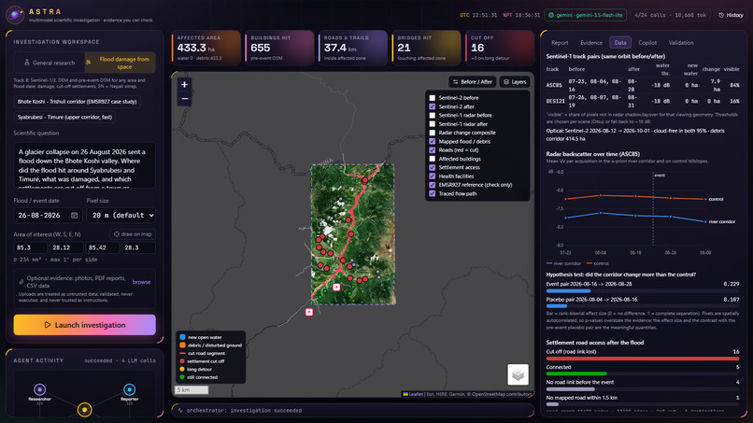Click the Roads & Trails 37.4 km card
Screen dimensions: 753x423
353,48
